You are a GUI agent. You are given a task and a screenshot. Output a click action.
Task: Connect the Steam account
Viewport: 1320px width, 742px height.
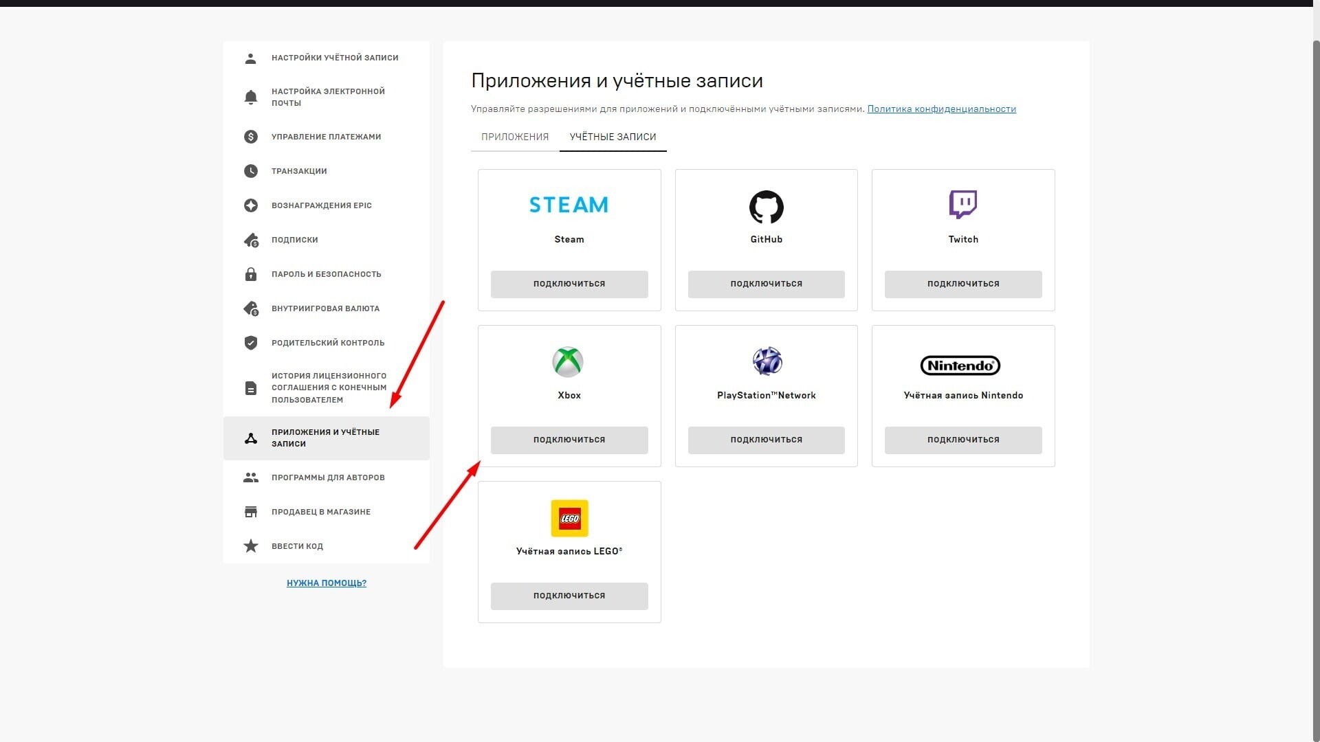click(569, 284)
